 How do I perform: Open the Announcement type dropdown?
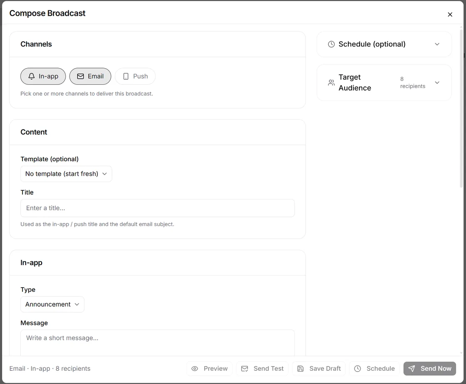(x=52, y=305)
